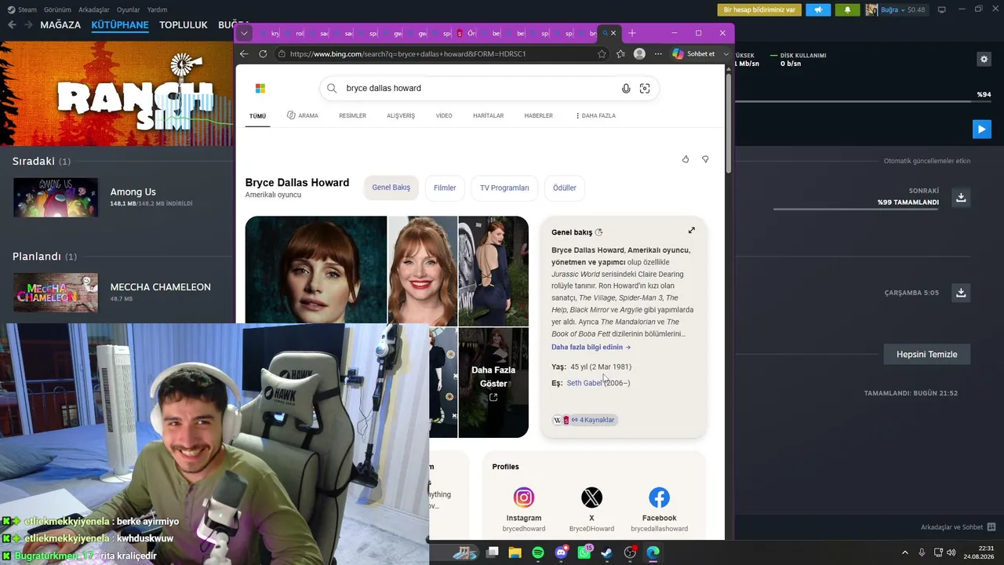Open Steam Big Picture mode monitor icon
Screen dimensions: 1004x565
[942, 9]
